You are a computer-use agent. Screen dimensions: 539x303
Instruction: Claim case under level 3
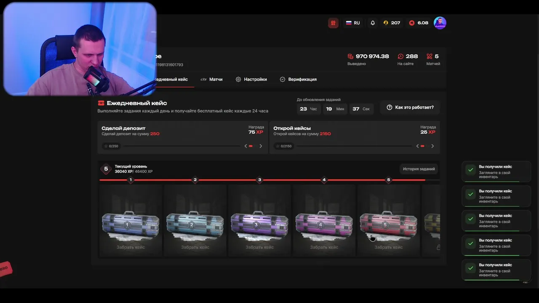(x=259, y=247)
